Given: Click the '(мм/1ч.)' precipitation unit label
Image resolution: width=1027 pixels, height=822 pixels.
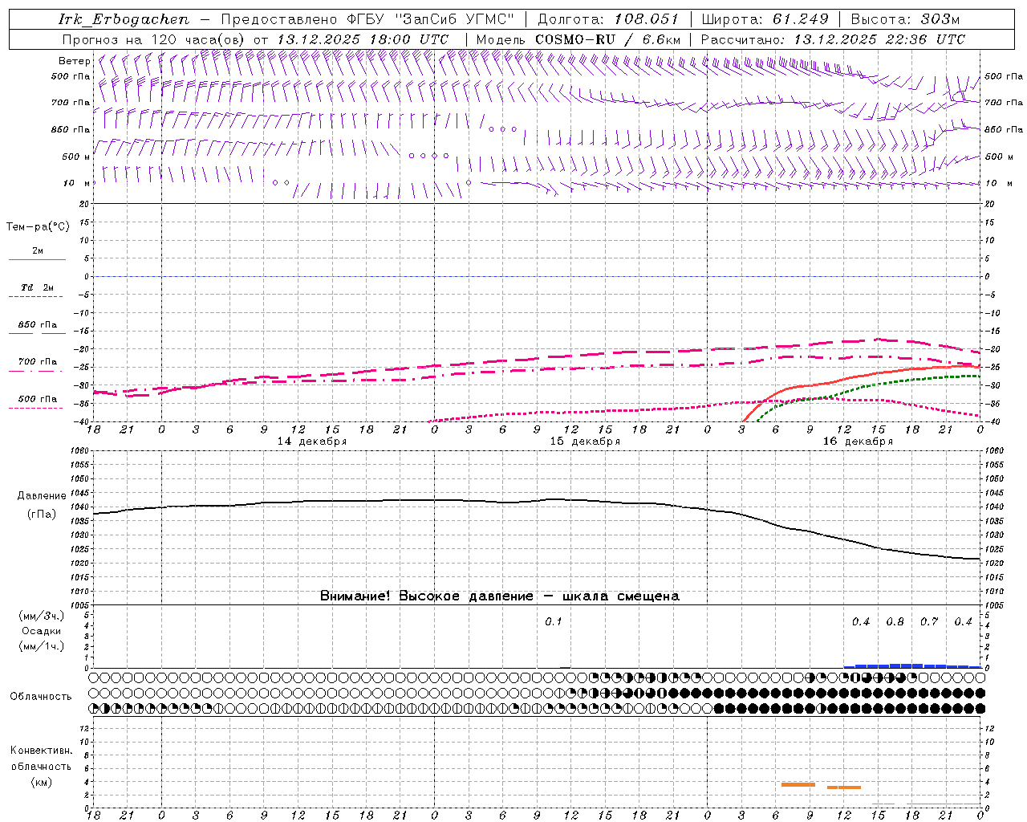Looking at the screenshot, I should tap(41, 646).
